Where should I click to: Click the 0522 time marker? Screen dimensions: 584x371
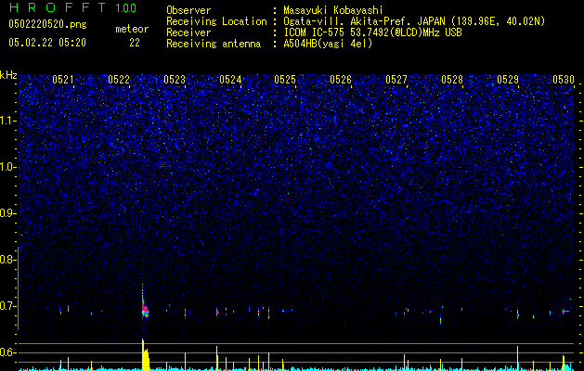coord(119,80)
